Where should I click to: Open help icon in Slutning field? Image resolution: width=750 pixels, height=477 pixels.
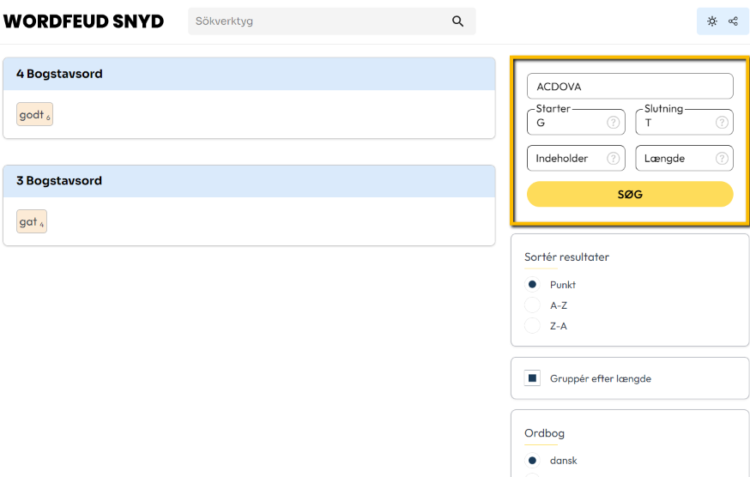tap(722, 123)
